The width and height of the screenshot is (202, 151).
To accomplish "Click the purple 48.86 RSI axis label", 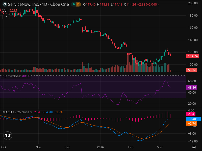I will [x=192, y=87].
